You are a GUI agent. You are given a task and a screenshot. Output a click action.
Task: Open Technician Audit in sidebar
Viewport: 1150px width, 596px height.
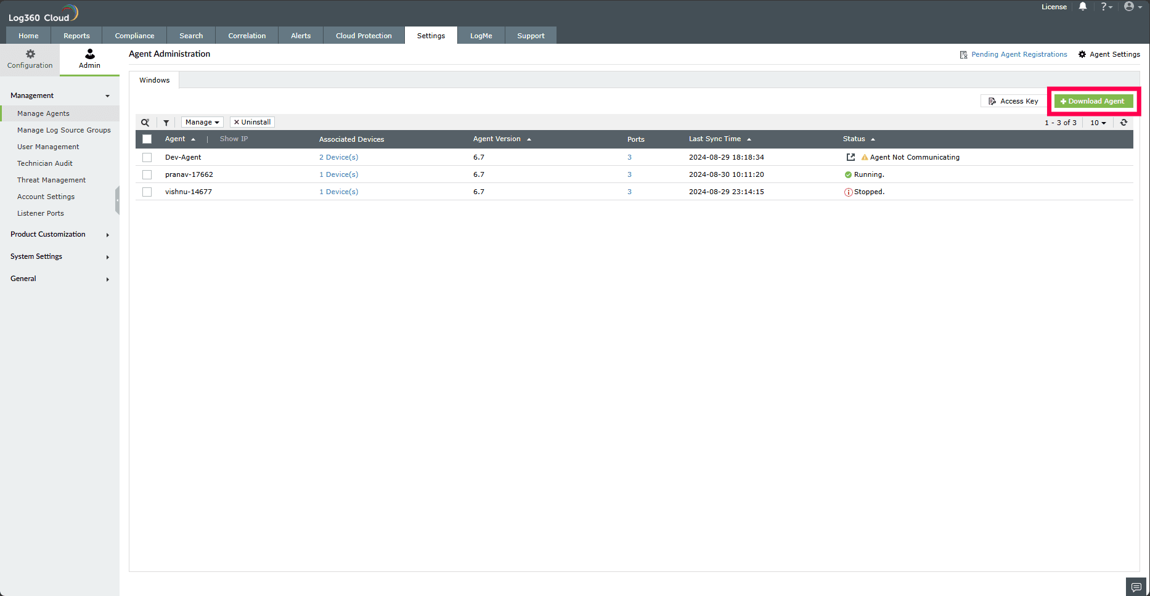point(45,163)
